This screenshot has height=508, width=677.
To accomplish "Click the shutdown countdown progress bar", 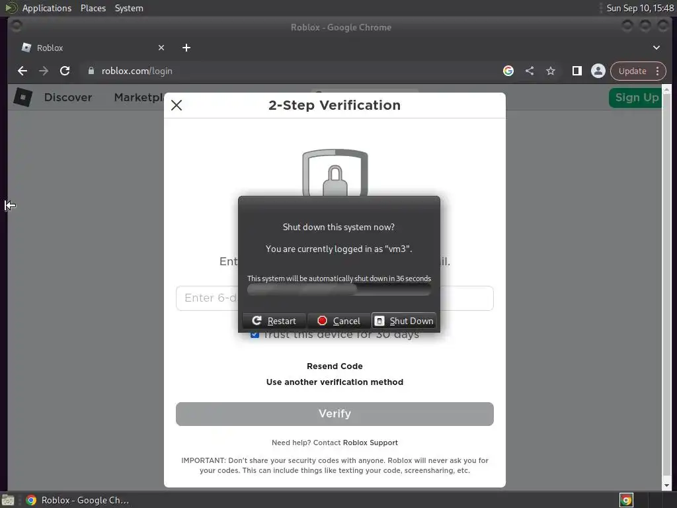I will point(339,290).
